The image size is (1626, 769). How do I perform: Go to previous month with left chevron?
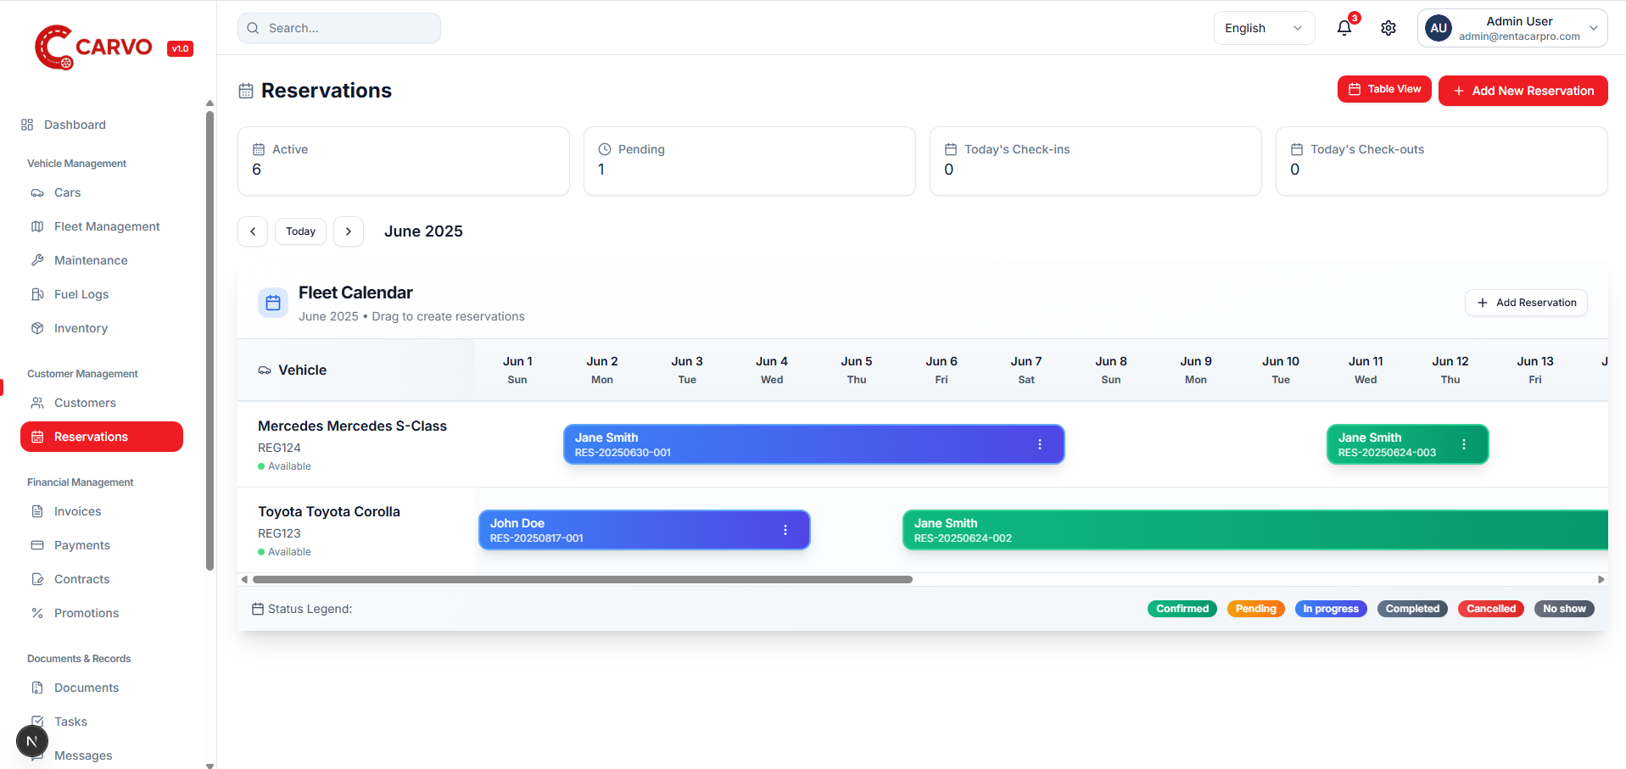pos(253,231)
